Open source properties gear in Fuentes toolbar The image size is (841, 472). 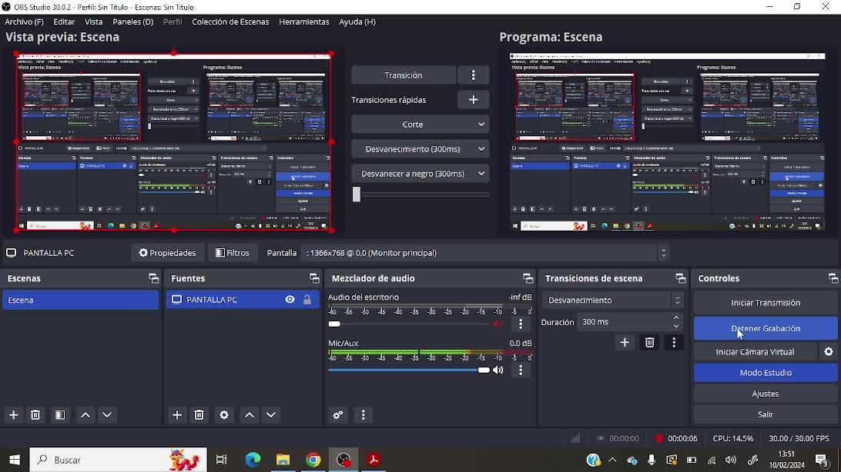tap(224, 415)
